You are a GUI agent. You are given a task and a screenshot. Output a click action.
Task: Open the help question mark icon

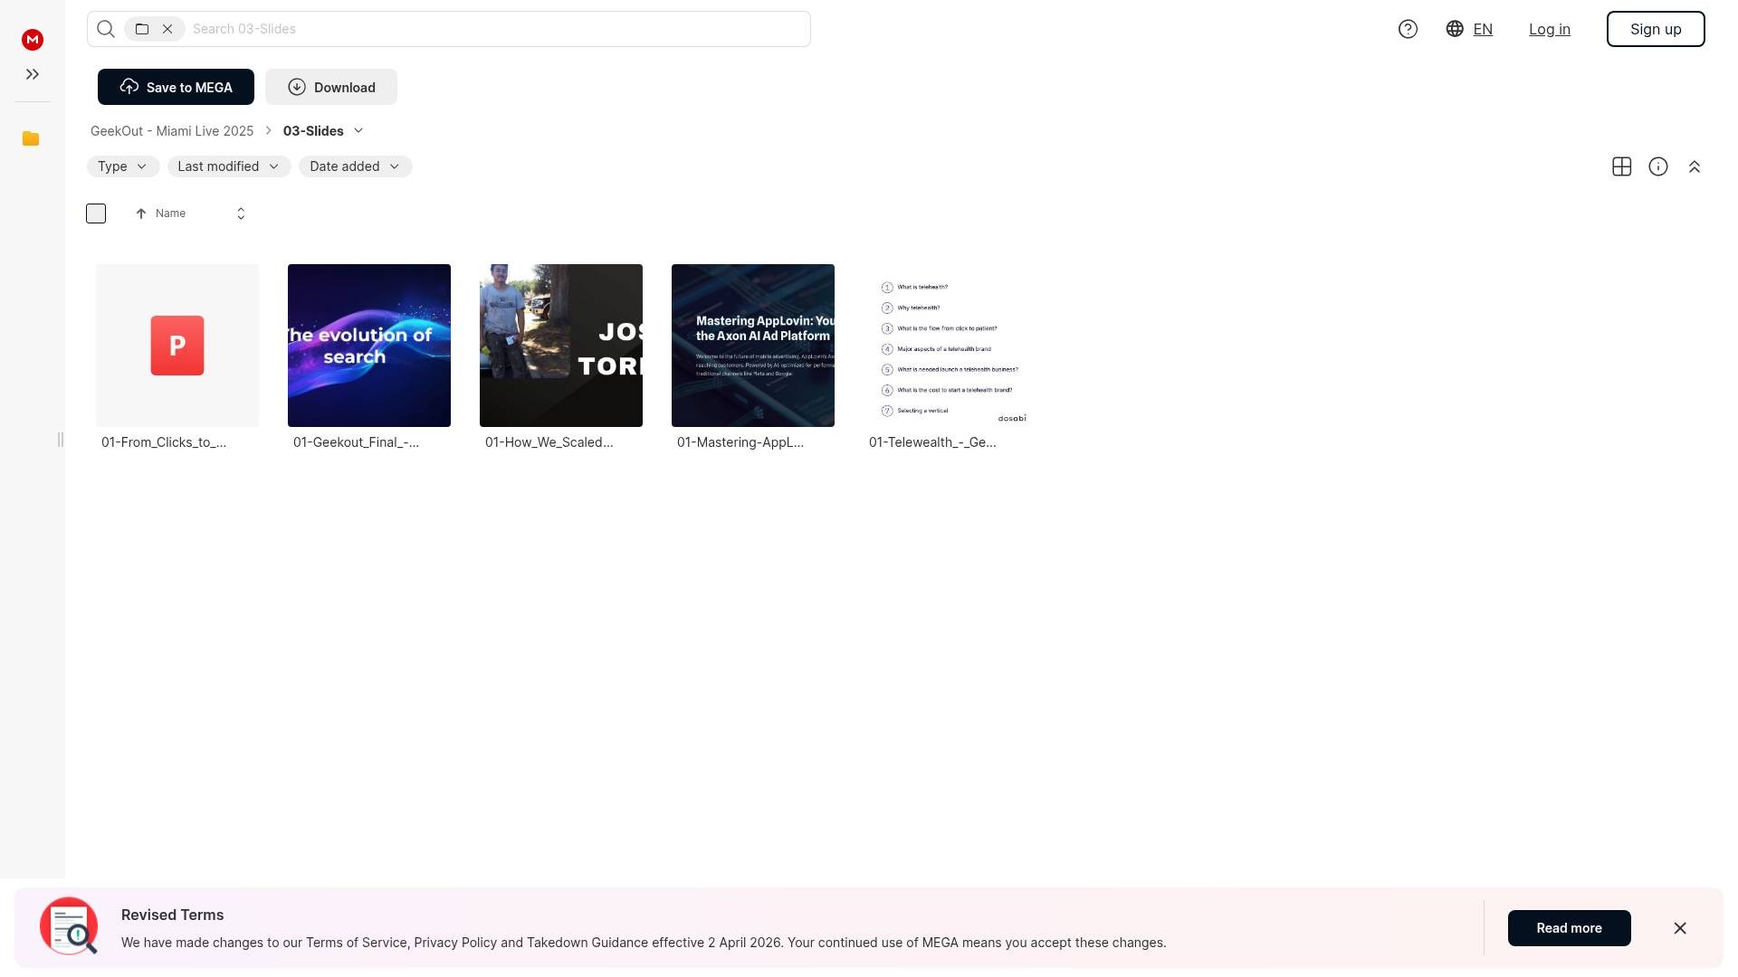1408,29
